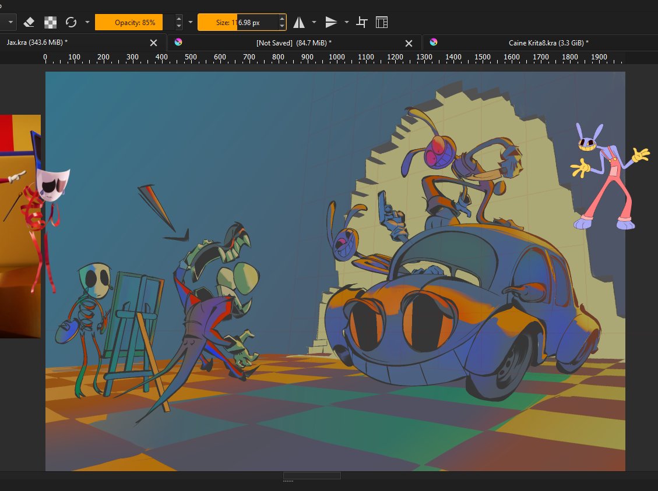Reload the original brush preset

pos(71,22)
